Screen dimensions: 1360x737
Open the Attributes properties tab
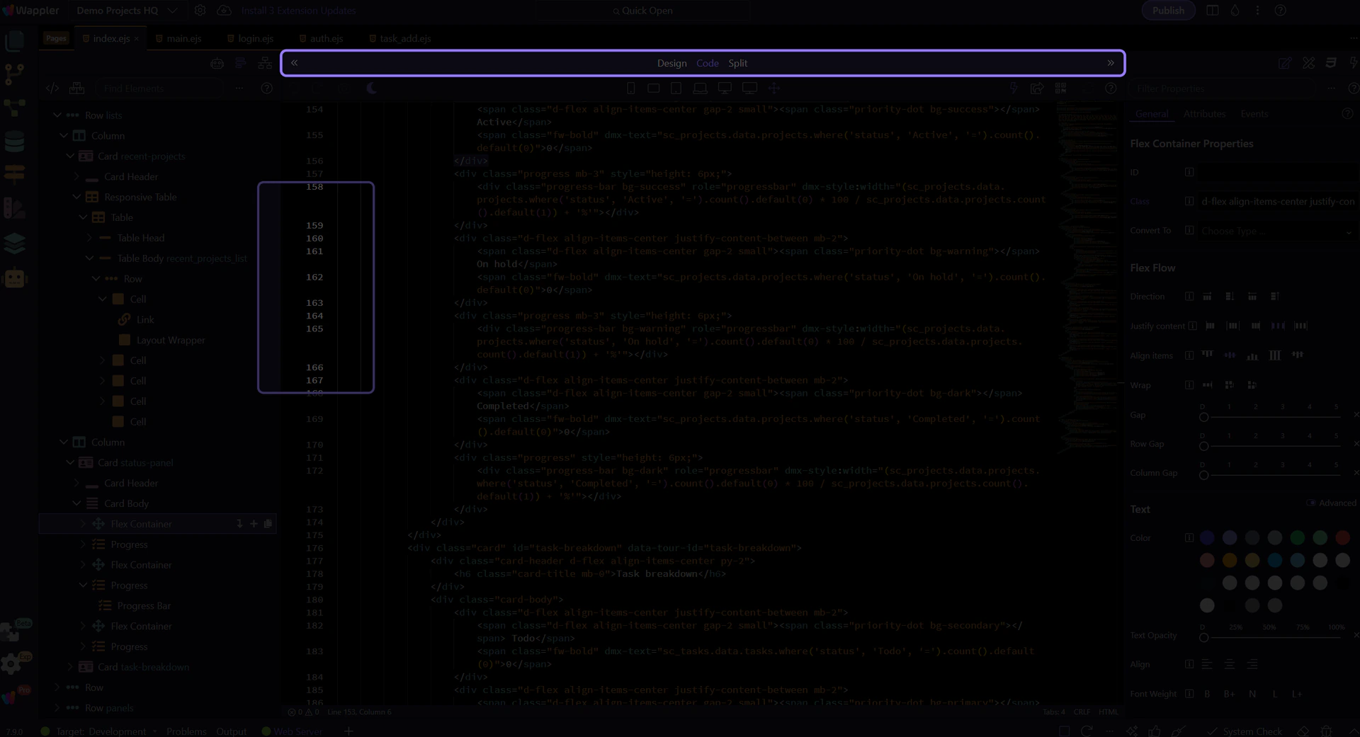pos(1204,114)
